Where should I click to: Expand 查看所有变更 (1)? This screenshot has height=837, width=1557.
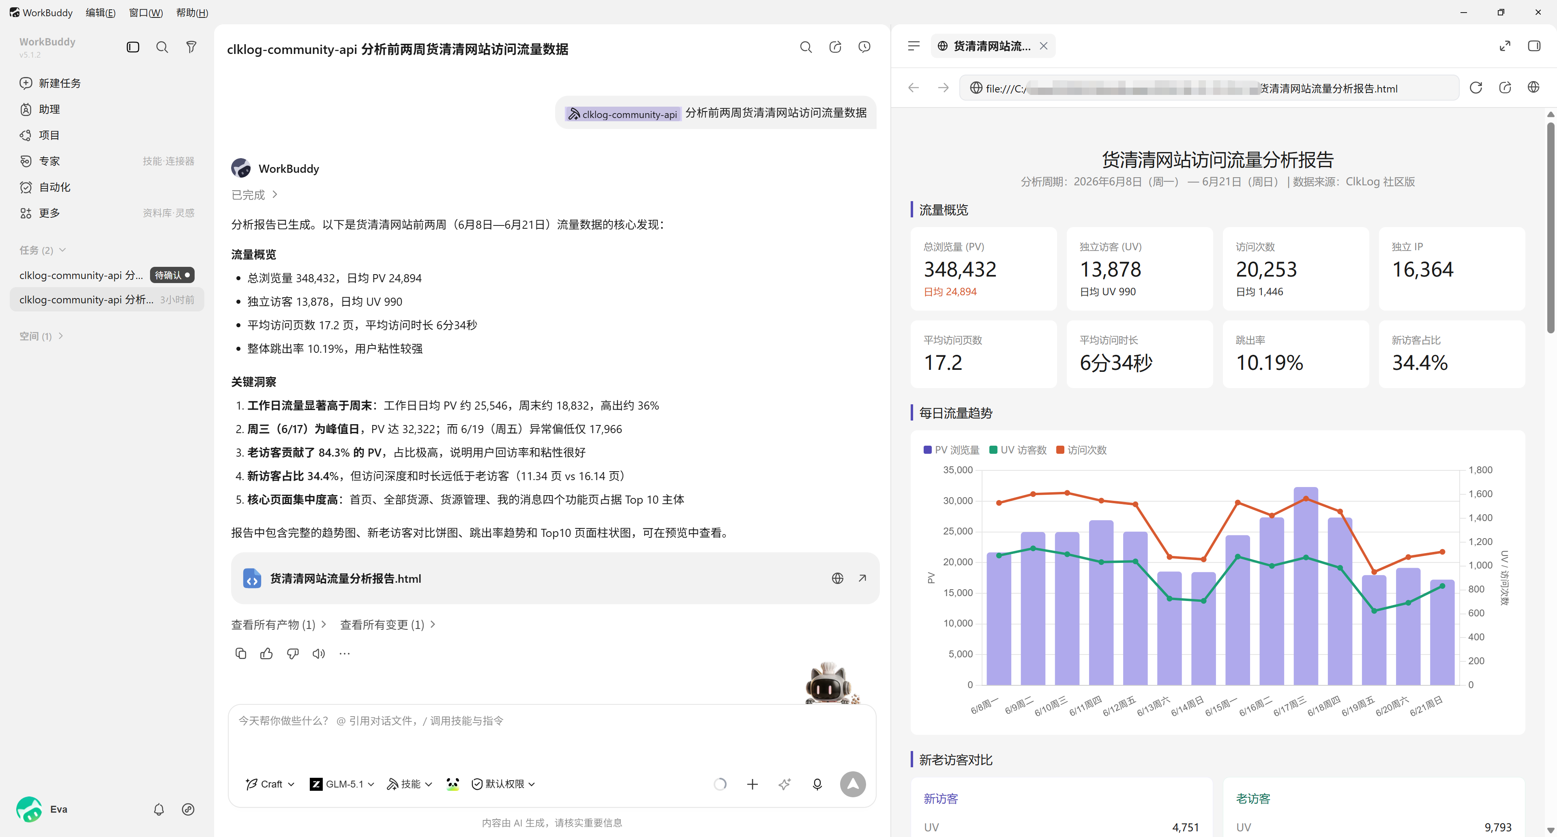tap(388, 624)
